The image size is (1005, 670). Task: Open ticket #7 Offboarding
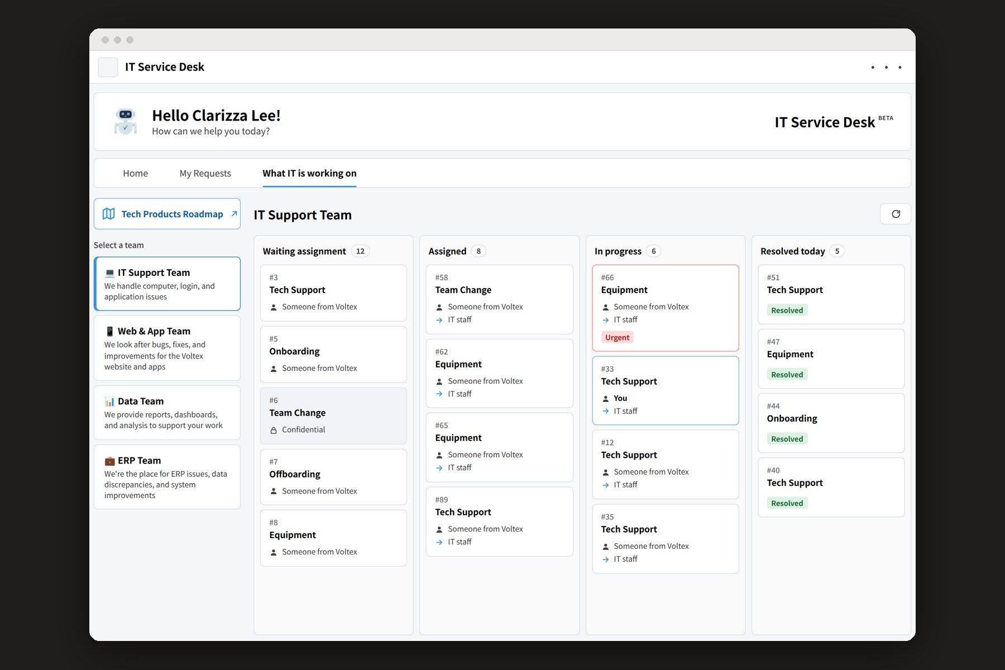click(333, 477)
